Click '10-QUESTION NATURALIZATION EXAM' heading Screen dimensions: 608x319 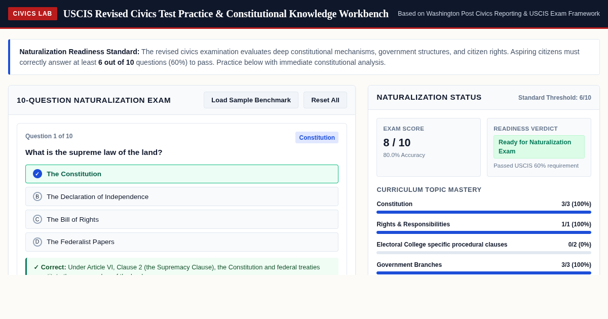coord(94,100)
